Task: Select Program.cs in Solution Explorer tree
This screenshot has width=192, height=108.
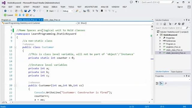Action: pos(171,44)
